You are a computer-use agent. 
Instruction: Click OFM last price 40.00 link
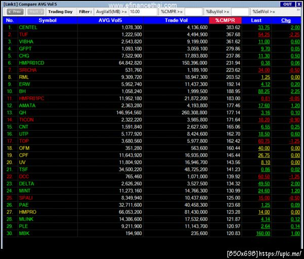(x=264, y=148)
